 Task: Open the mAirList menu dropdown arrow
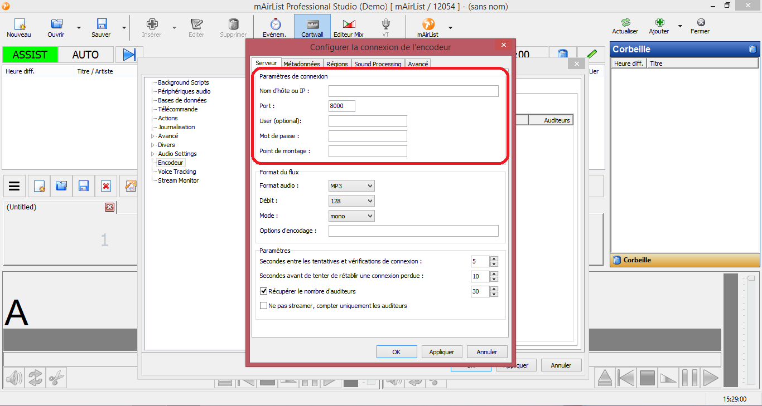pos(450,27)
